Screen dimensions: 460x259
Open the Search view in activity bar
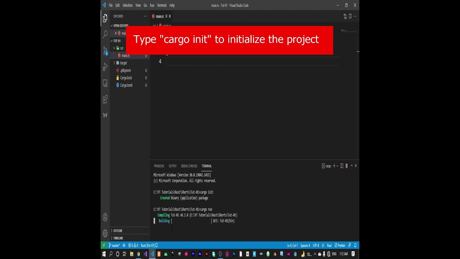click(105, 34)
